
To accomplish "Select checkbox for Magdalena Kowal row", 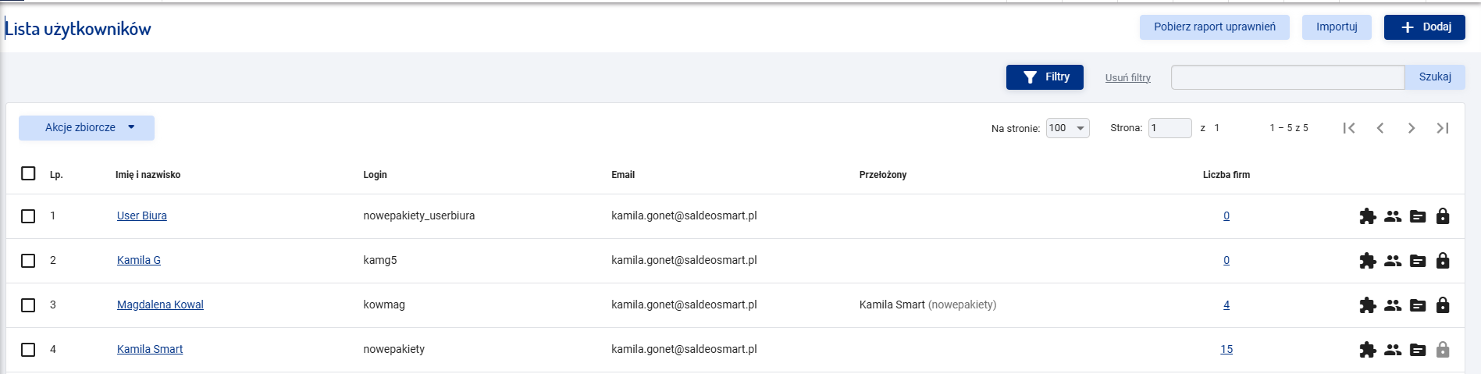I will tap(28, 305).
